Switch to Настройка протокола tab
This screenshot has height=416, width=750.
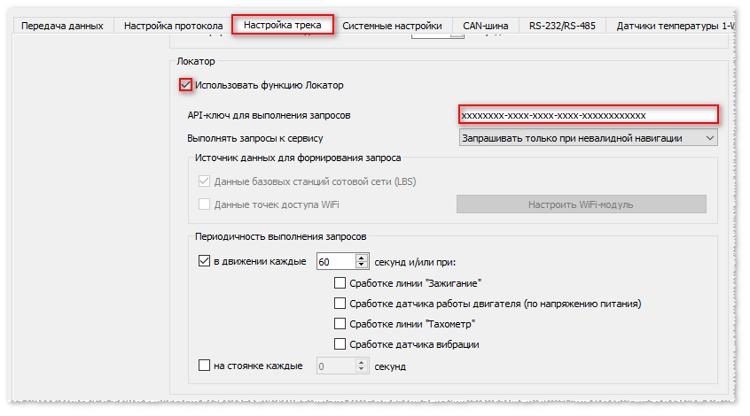(173, 26)
